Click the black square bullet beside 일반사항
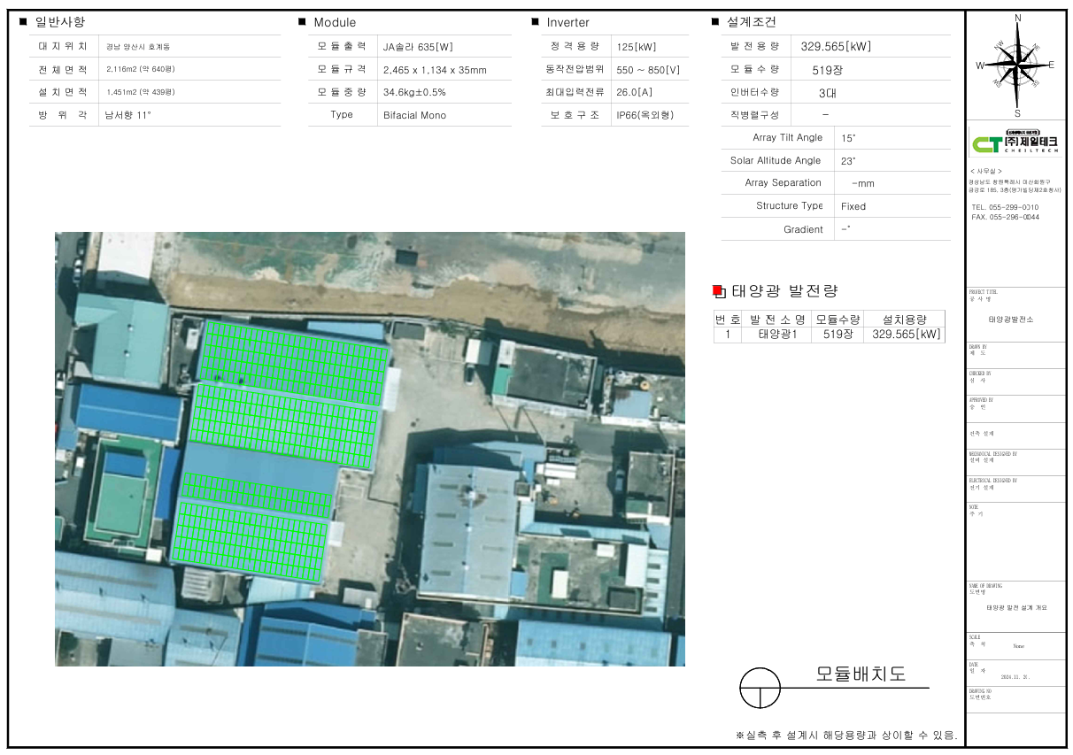Screen dimensions: 1073x755 [x=23, y=22]
